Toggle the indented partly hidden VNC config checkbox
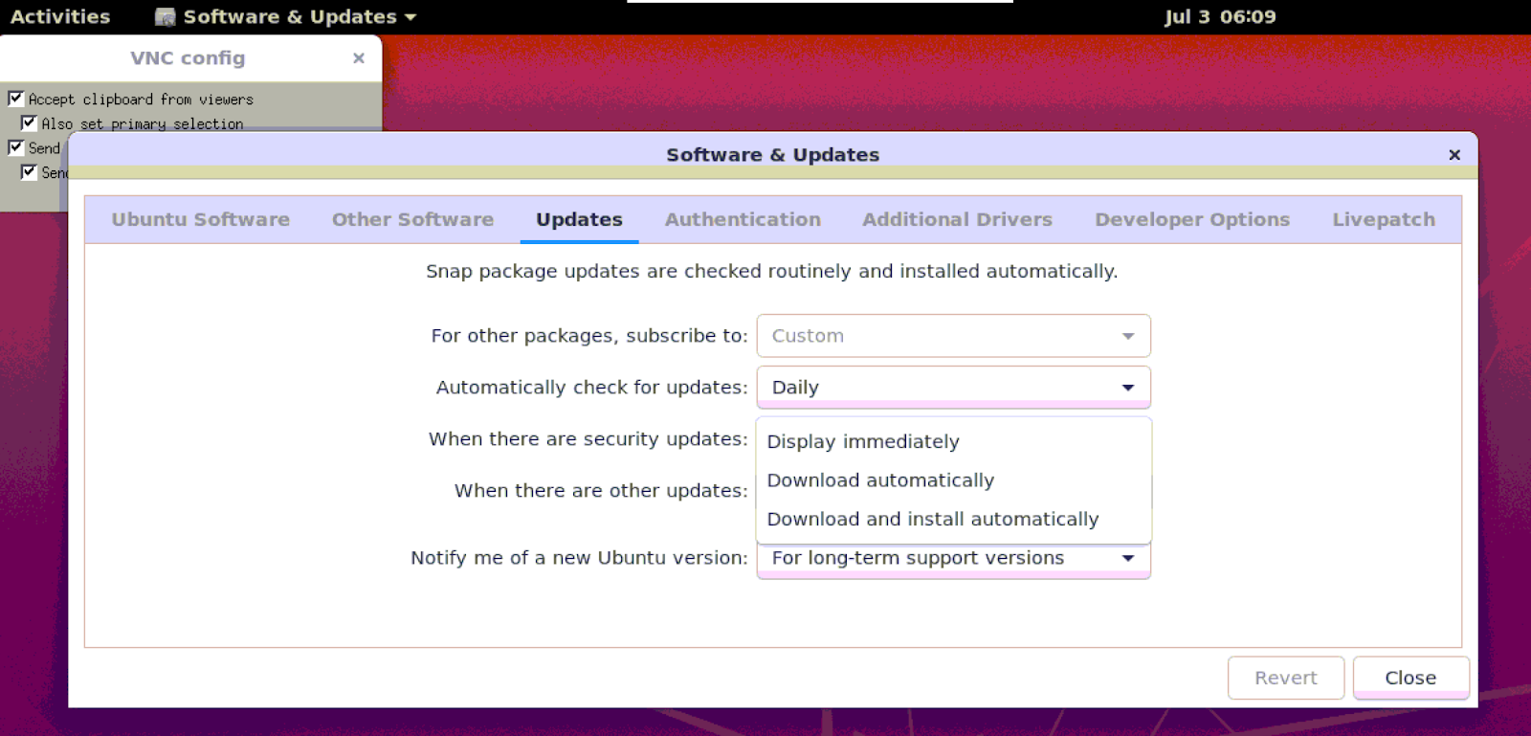The image size is (1531, 736). [29, 172]
